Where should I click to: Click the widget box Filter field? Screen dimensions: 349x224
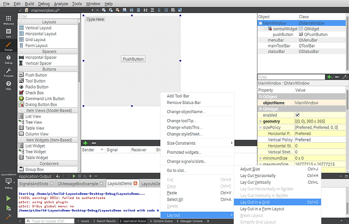(x=49, y=16)
